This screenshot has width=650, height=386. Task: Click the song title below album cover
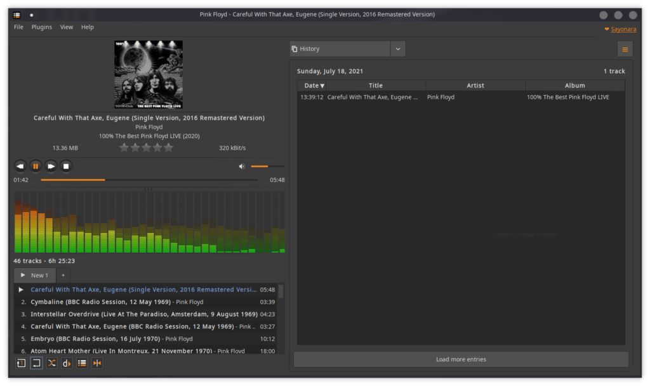(149, 118)
